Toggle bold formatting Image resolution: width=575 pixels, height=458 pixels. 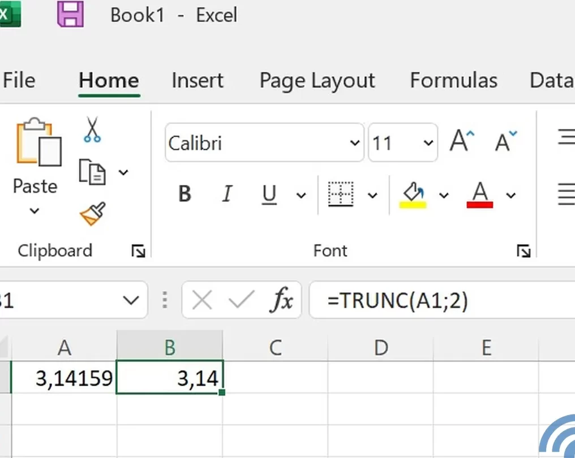[x=184, y=194]
